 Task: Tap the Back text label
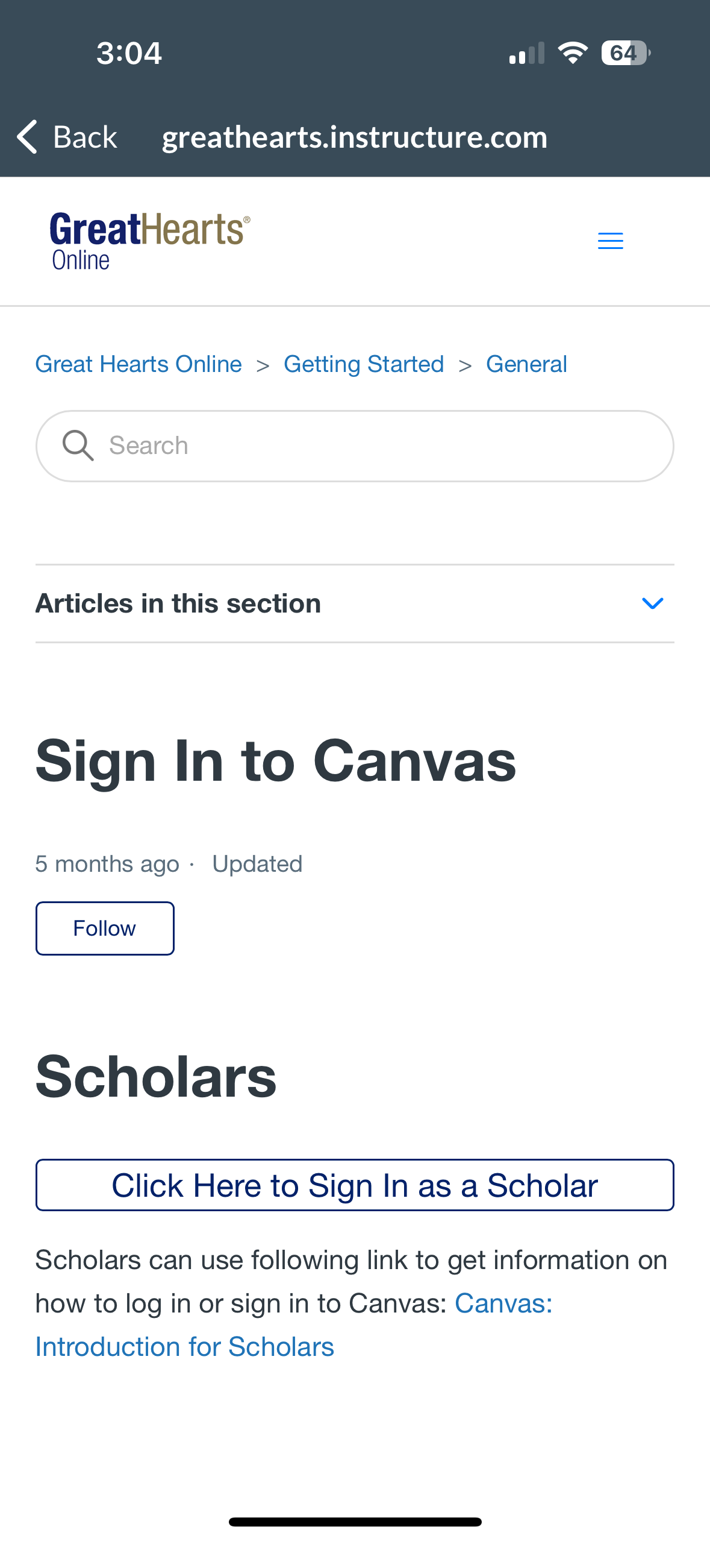85,137
